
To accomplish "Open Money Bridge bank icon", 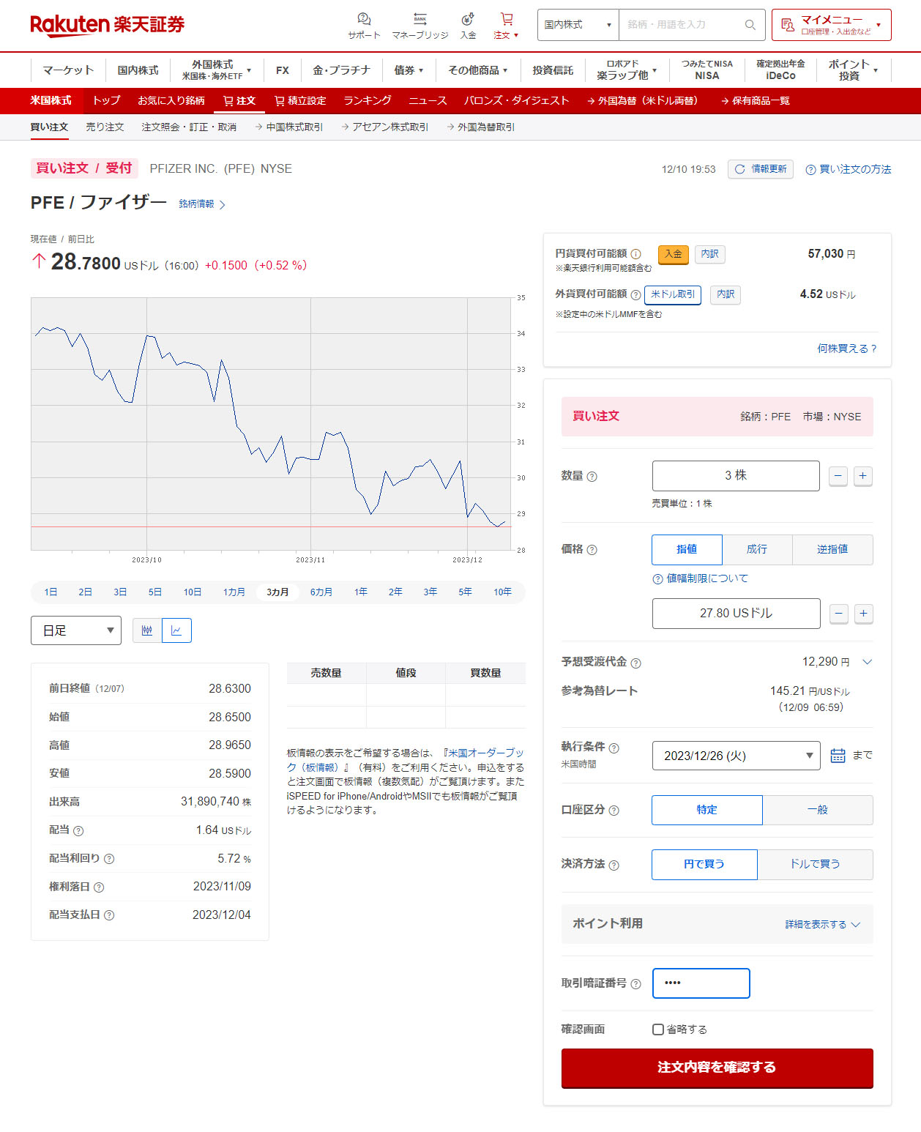I will 420,20.
